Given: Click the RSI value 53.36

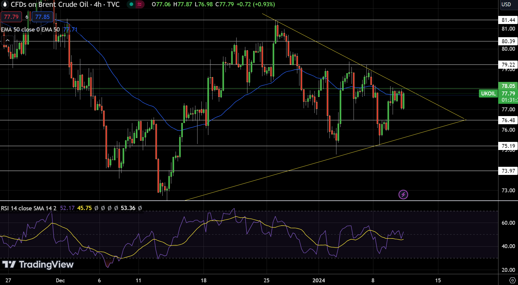Looking at the screenshot, I should (128, 208).
